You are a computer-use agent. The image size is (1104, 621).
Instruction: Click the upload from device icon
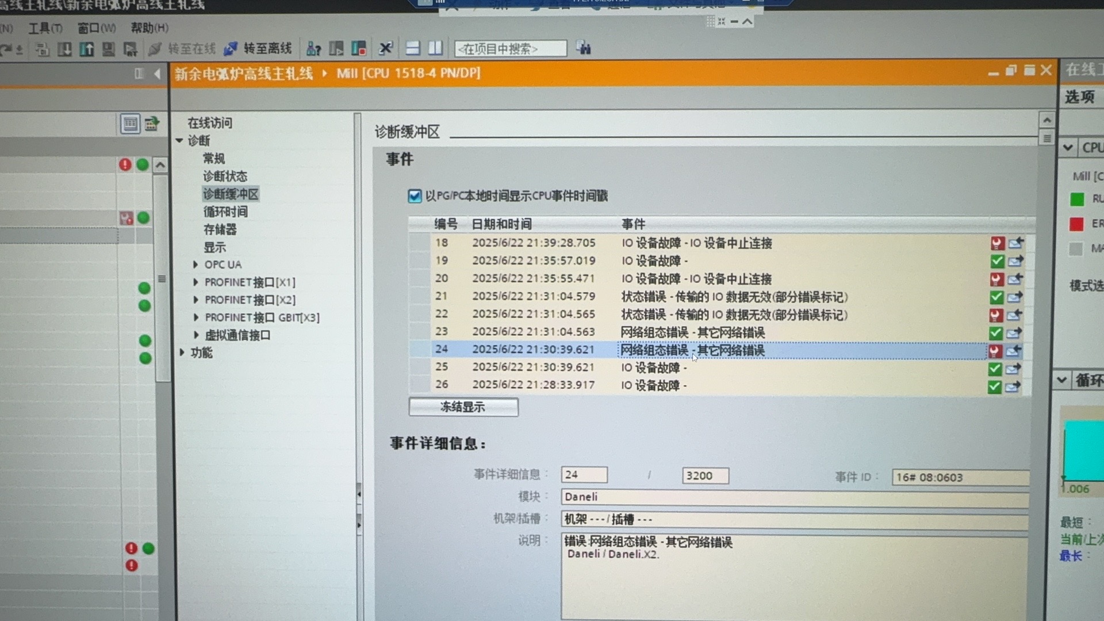[87, 49]
